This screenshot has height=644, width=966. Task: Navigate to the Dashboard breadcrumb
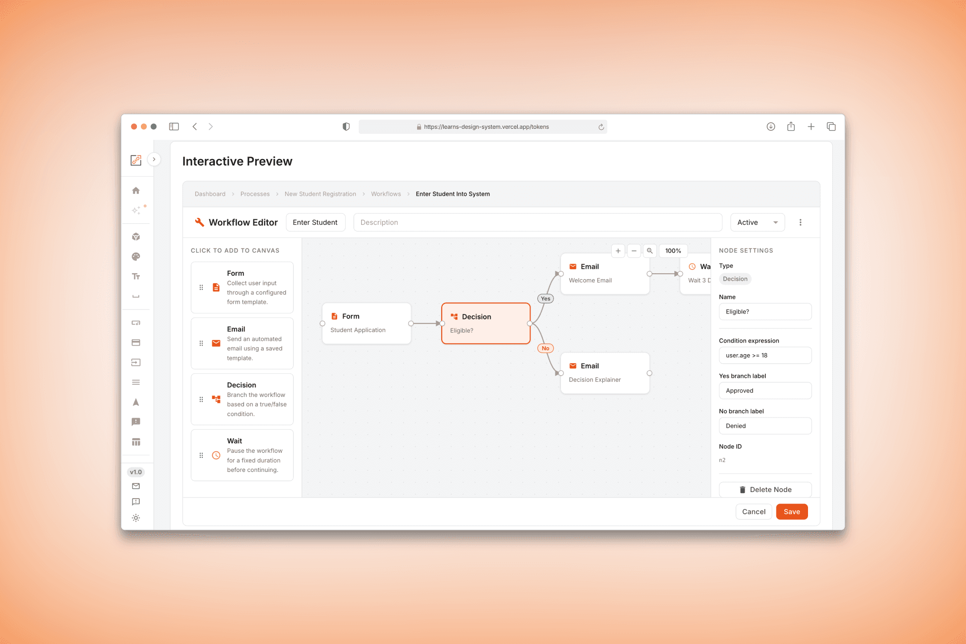click(x=210, y=194)
